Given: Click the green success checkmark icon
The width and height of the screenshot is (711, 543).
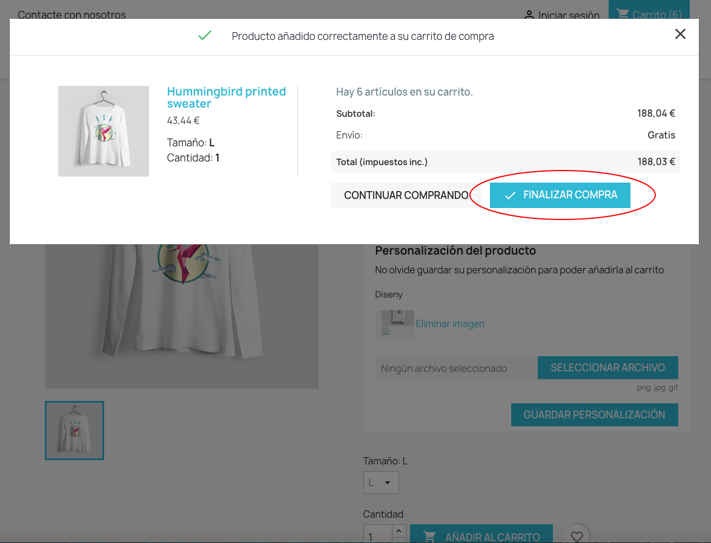Looking at the screenshot, I should pyautogui.click(x=205, y=35).
